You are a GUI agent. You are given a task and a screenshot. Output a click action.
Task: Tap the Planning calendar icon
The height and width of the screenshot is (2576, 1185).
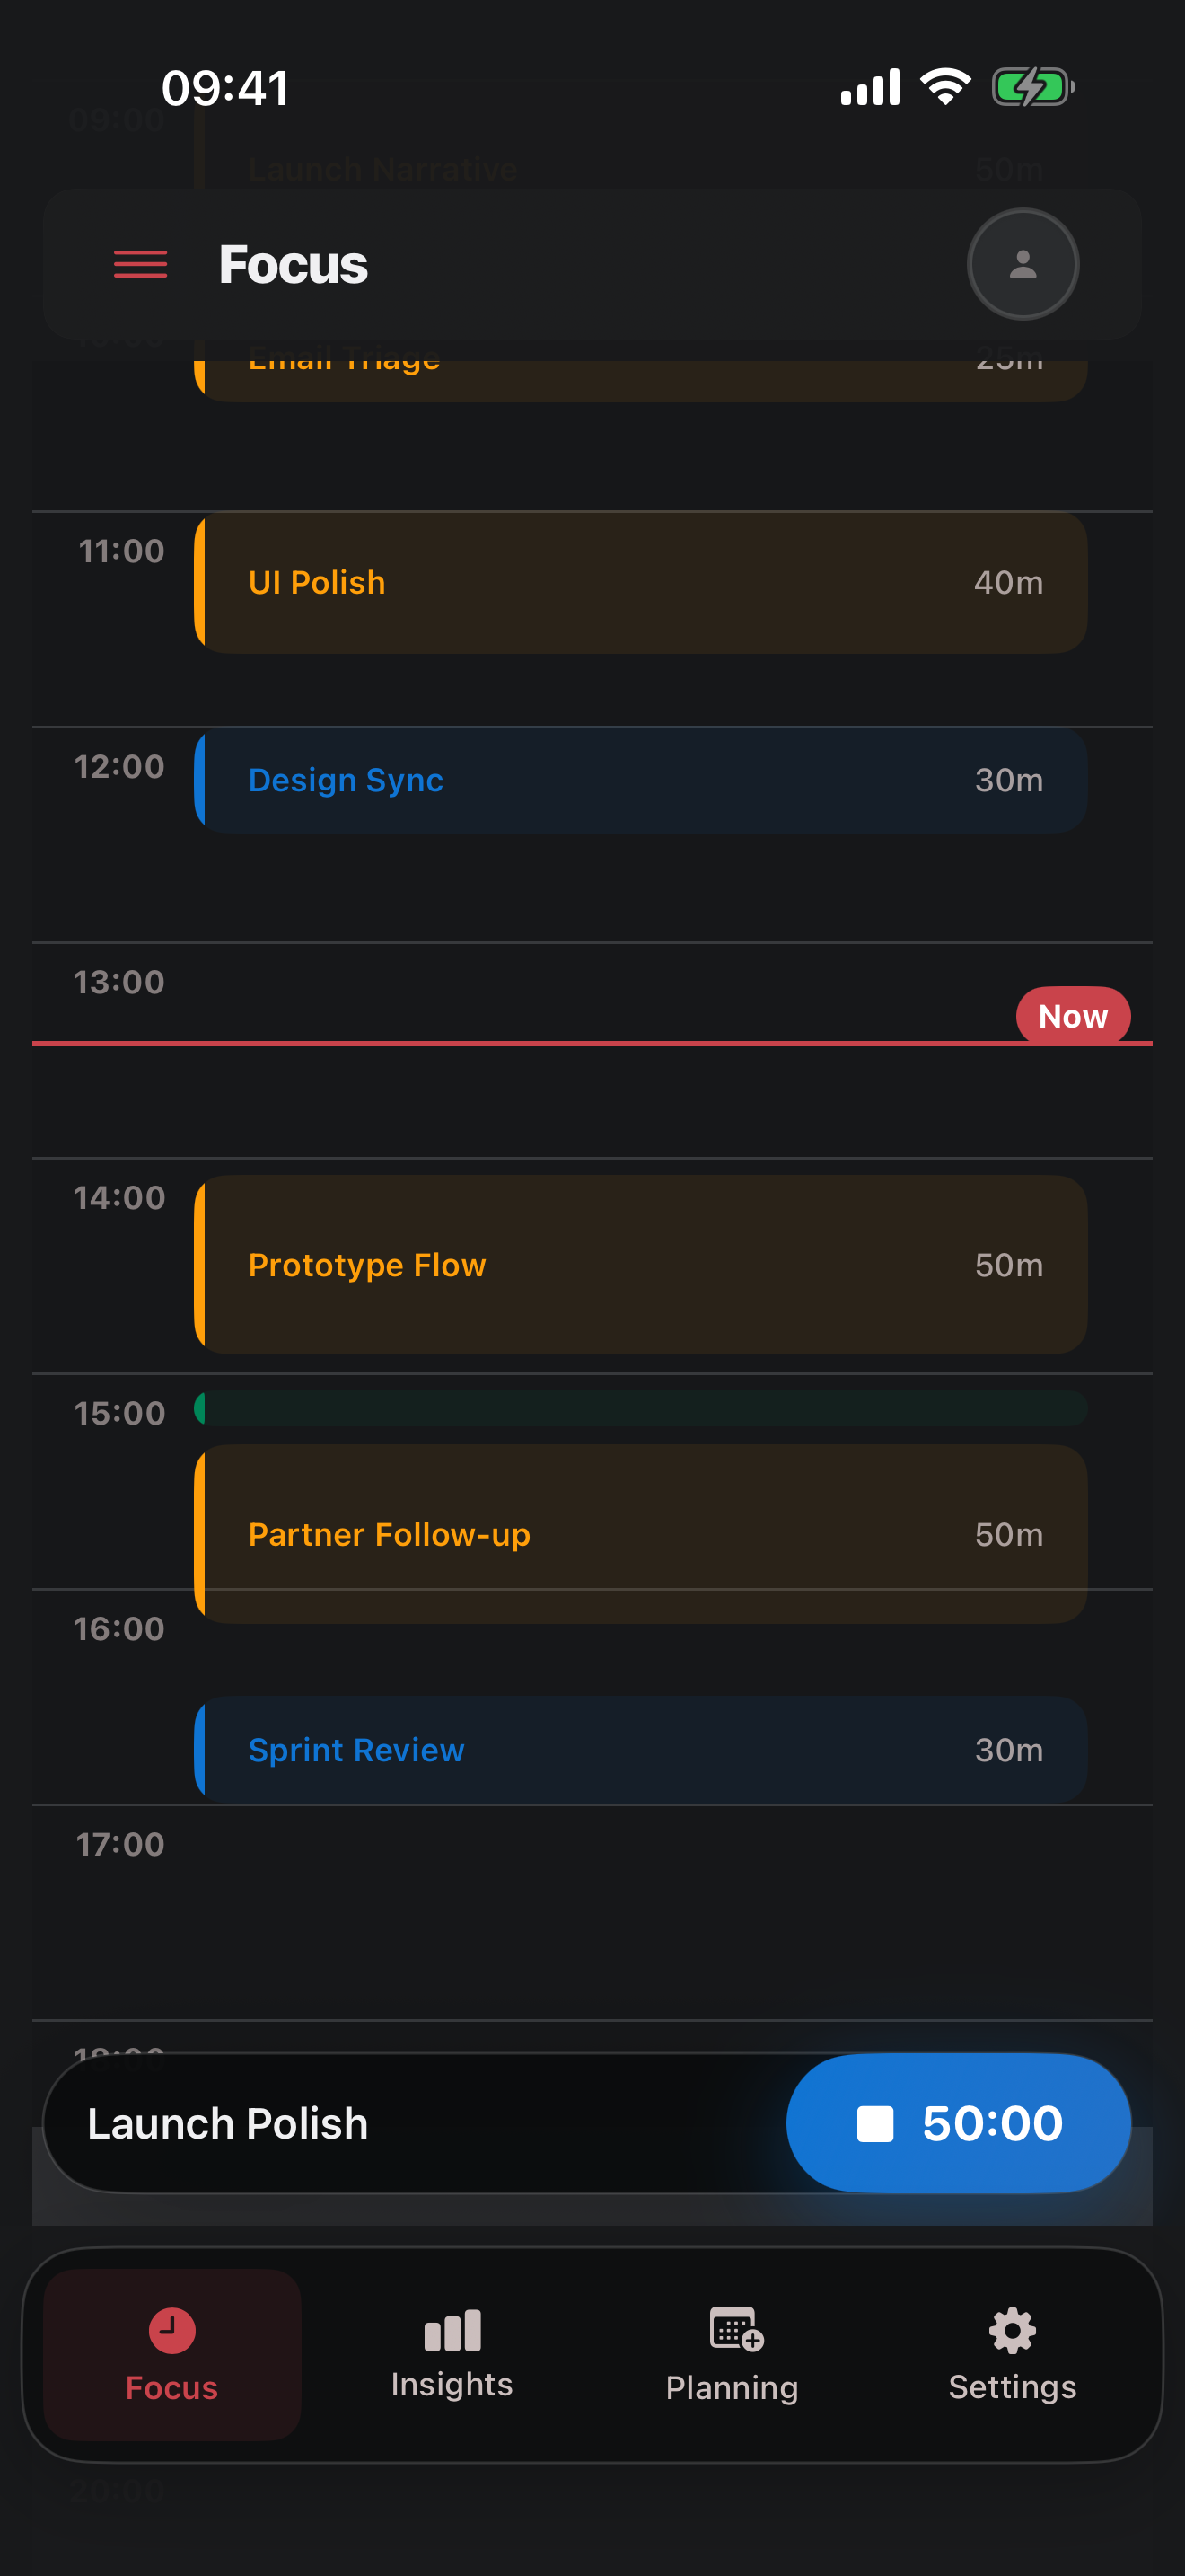click(735, 2330)
